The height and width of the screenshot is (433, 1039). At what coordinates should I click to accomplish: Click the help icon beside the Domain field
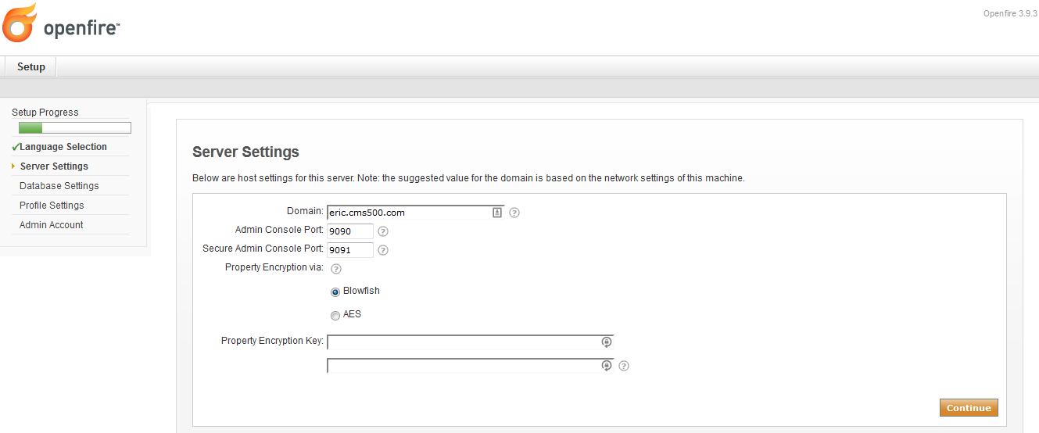[x=514, y=213]
